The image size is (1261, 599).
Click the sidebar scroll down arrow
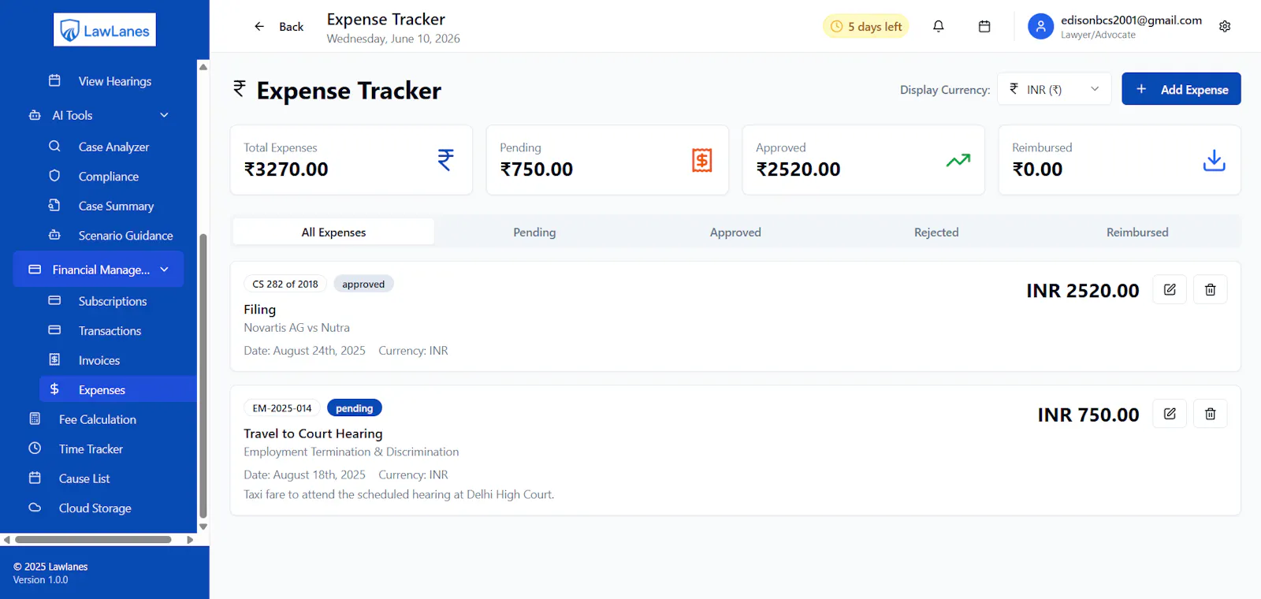point(203,526)
